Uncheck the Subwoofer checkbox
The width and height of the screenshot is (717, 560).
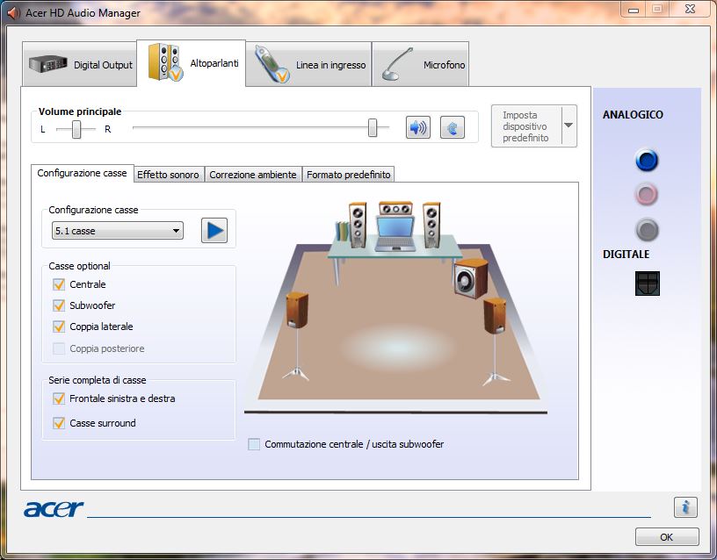[x=59, y=305]
